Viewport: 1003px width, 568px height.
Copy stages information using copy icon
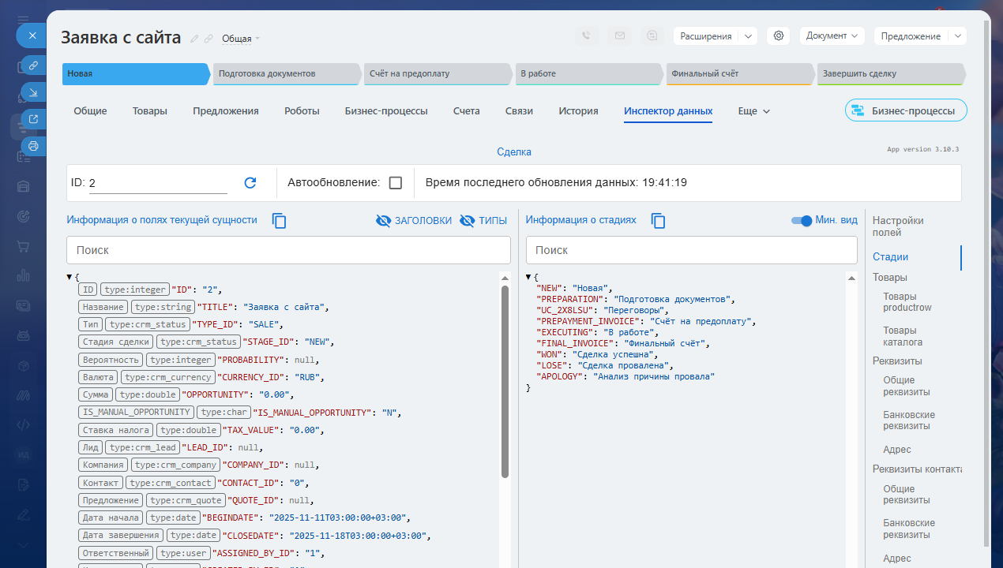click(x=658, y=221)
